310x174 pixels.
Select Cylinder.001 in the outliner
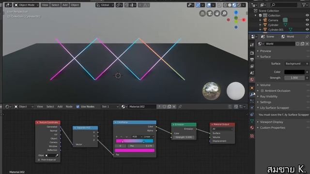coord(276,29)
